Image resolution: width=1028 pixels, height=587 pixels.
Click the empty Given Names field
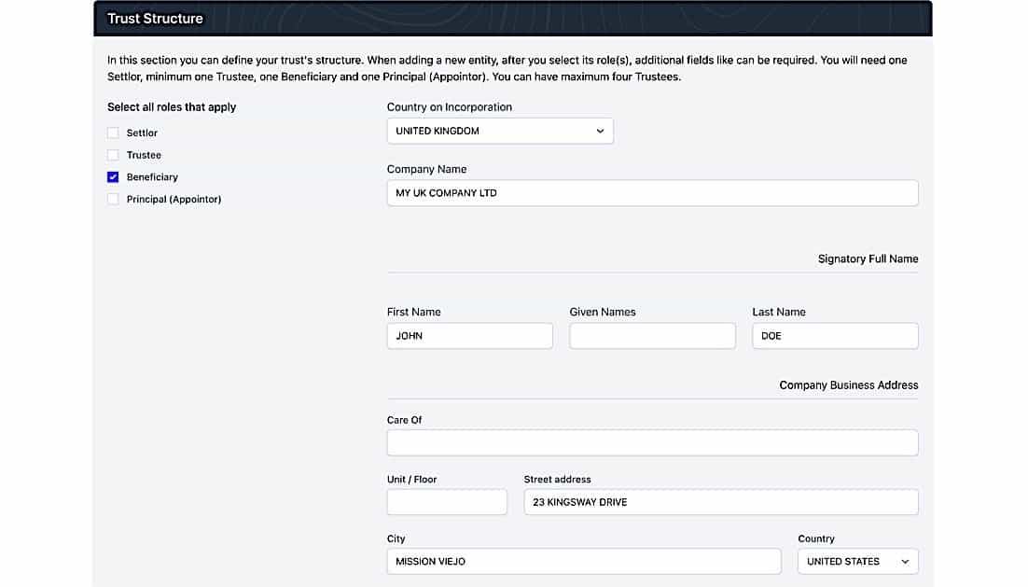[x=652, y=336]
